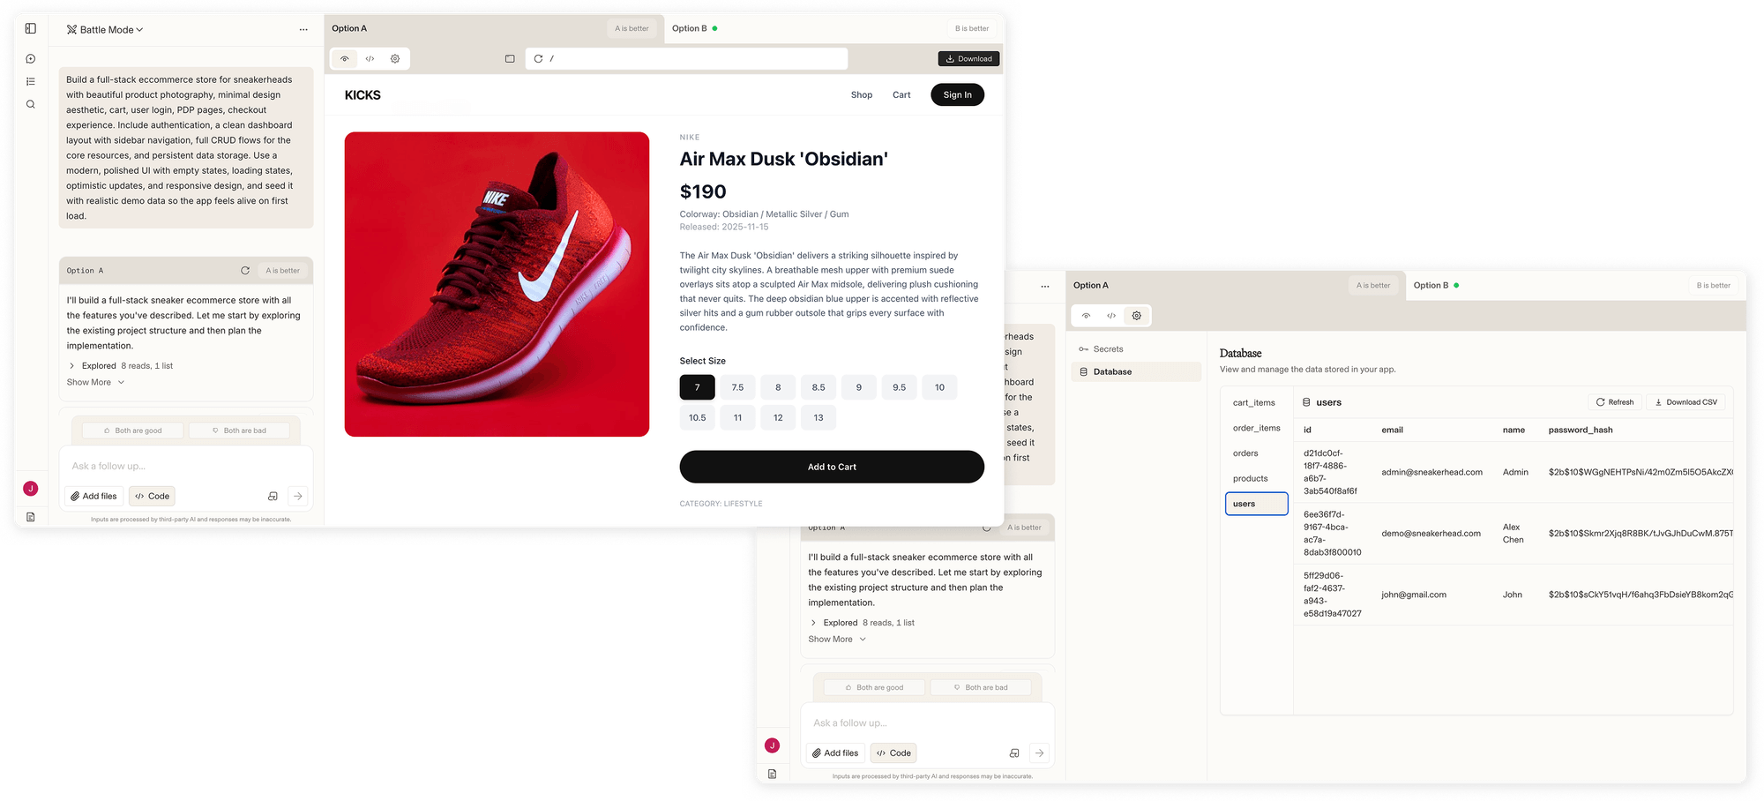Focus the 'Ask a follow up' field, front window
The image size is (1764, 801).
[186, 467]
